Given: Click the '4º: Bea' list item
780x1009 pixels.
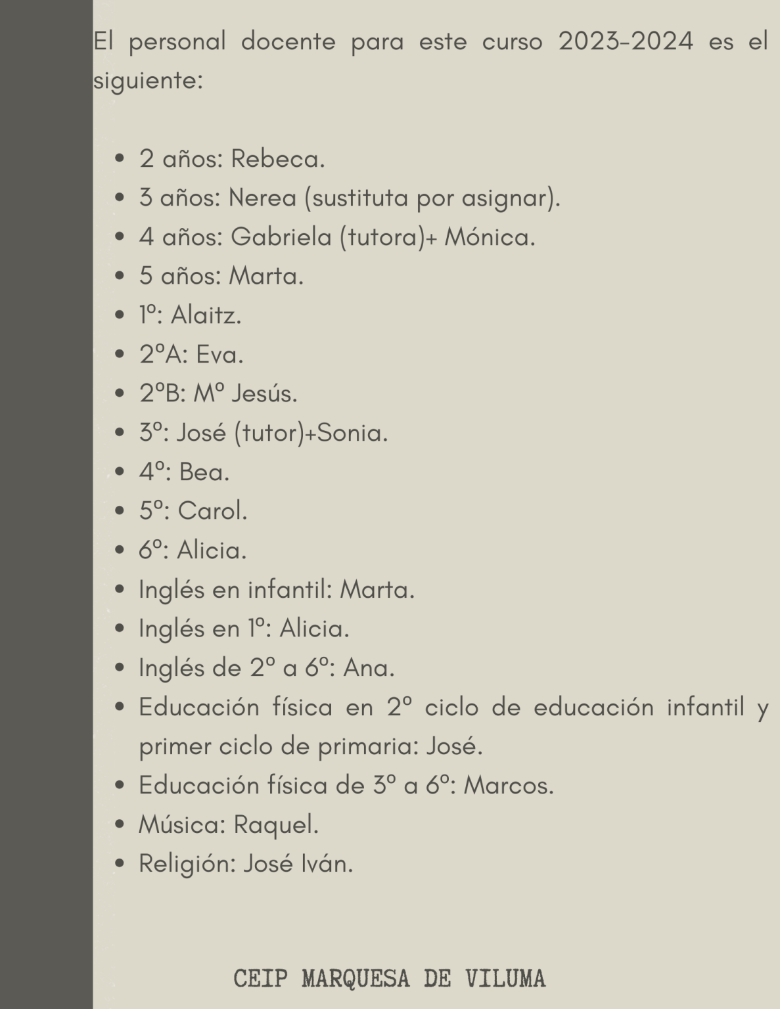Looking at the screenshot, I should pyautogui.click(x=185, y=472).
